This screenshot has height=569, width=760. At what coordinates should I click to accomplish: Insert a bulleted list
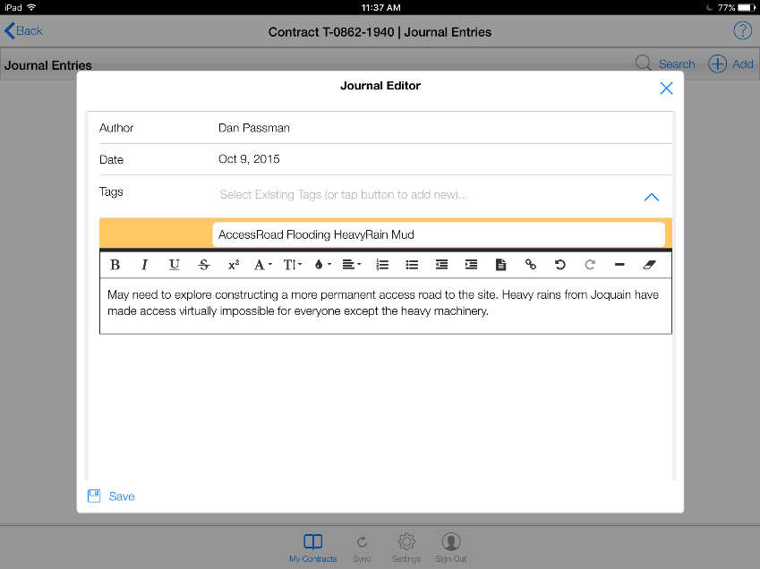tap(412, 265)
